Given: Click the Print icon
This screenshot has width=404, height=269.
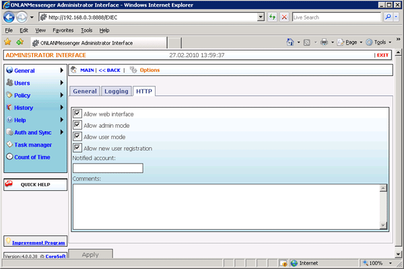Looking at the screenshot, I should 324,42.
